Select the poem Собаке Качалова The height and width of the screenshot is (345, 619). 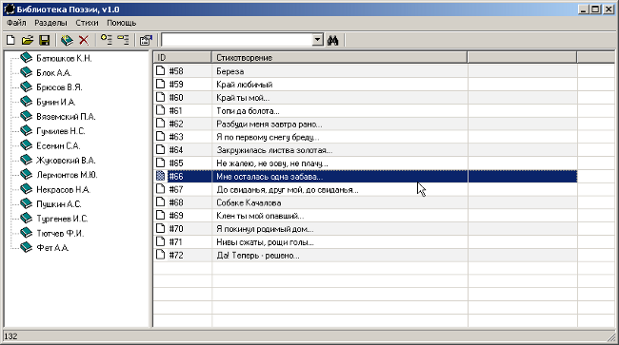[x=249, y=202]
